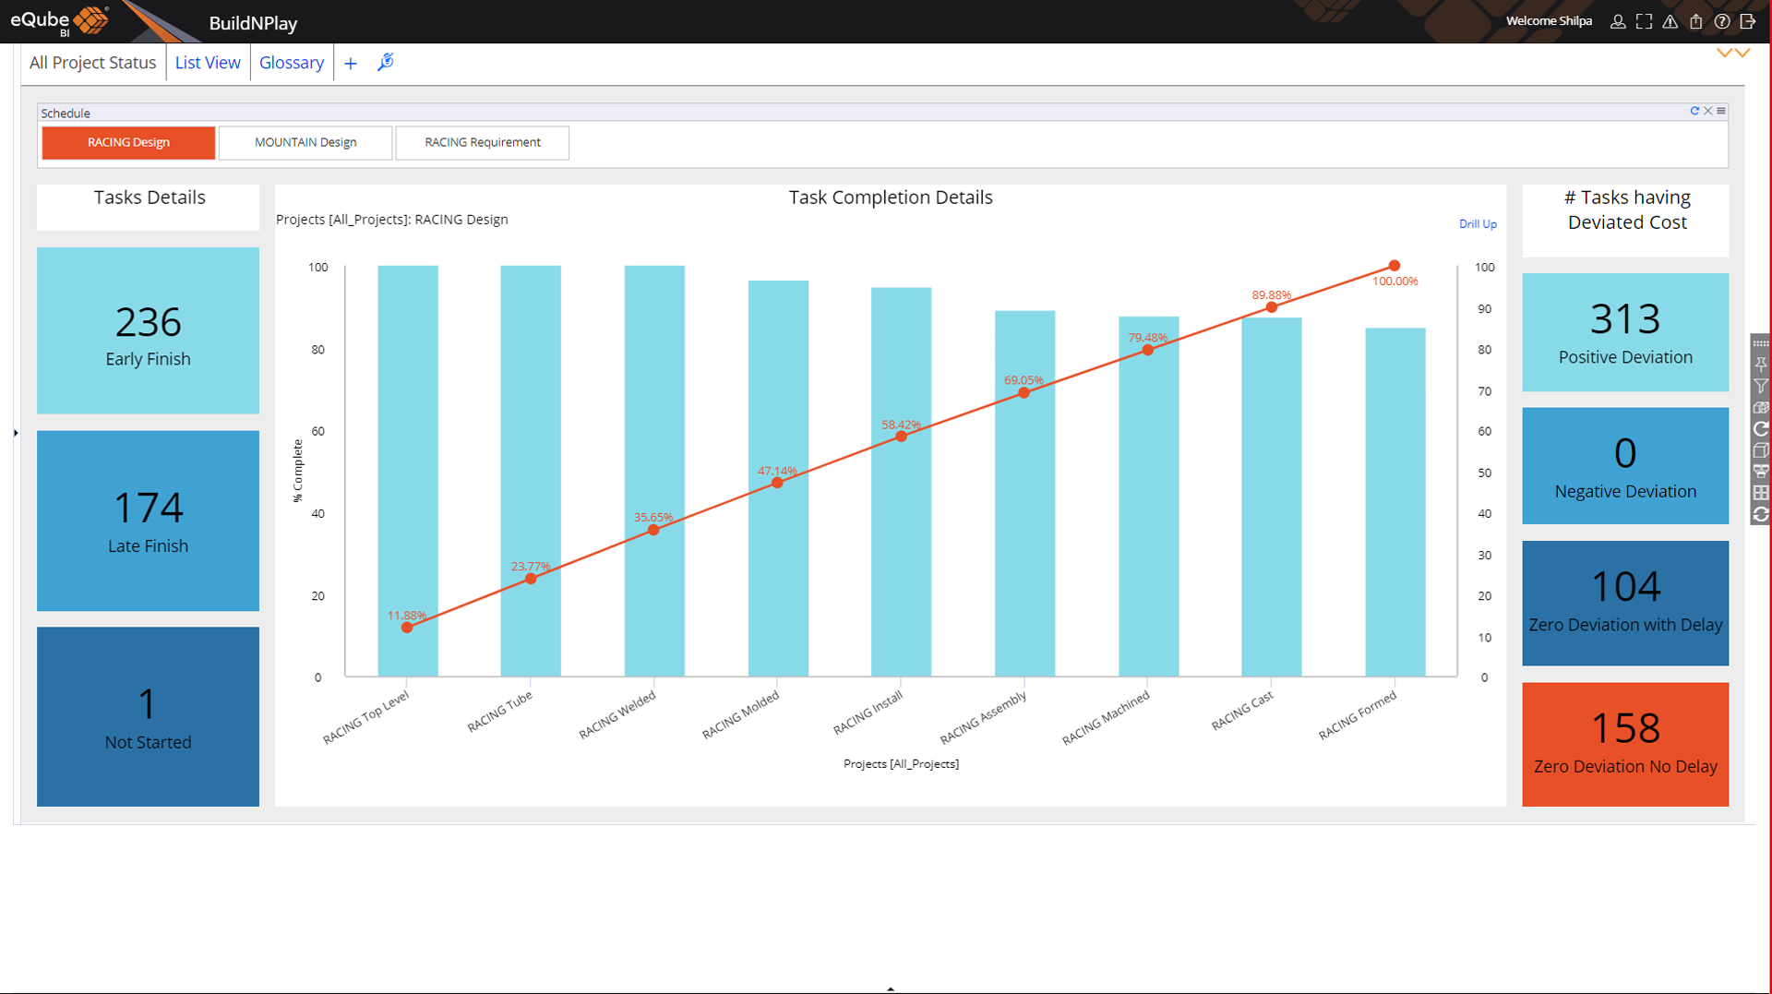Click the single cube icon in side toolbar
This screenshot has width=1772, height=994.
pyautogui.click(x=1761, y=450)
